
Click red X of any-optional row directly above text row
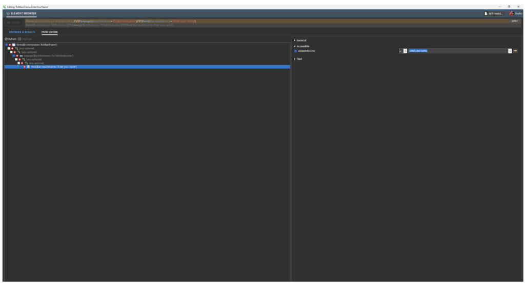22,63
